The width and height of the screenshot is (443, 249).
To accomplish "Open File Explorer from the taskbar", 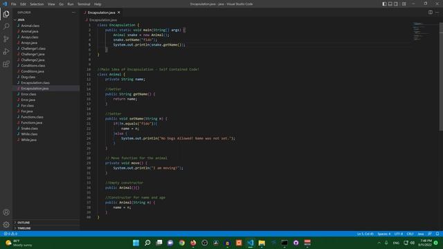I will (262, 243).
